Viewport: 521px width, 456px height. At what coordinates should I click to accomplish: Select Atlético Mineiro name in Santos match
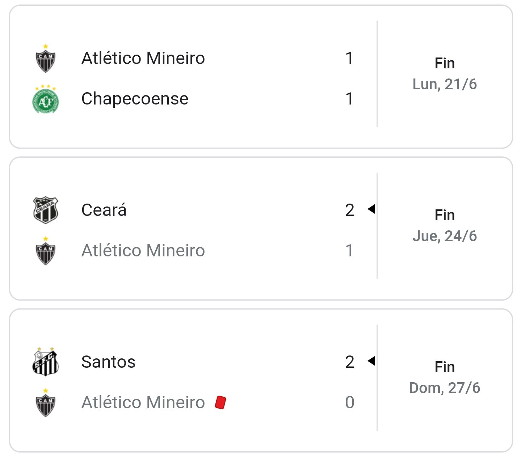143,402
